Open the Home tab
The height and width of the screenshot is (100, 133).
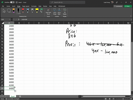pyautogui.click(x=8, y=6)
